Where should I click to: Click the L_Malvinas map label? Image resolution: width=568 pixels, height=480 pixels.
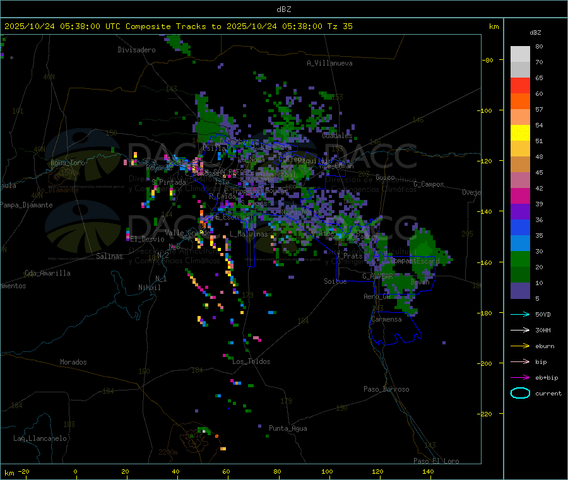[x=249, y=234]
